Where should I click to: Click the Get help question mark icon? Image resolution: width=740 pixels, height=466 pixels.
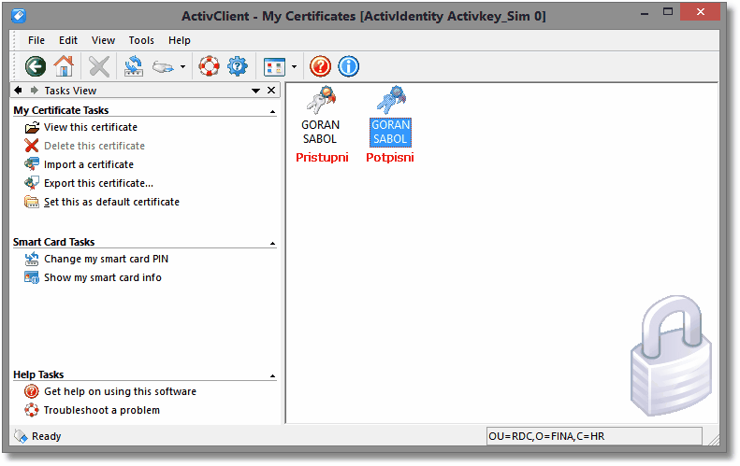coord(32,391)
